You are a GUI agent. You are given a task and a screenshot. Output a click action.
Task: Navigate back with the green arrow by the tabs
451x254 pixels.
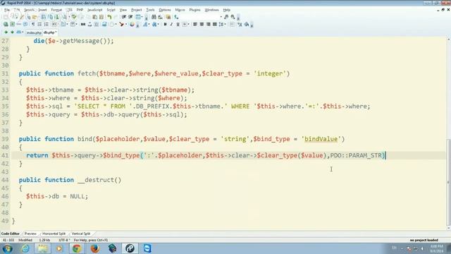coord(6,32)
